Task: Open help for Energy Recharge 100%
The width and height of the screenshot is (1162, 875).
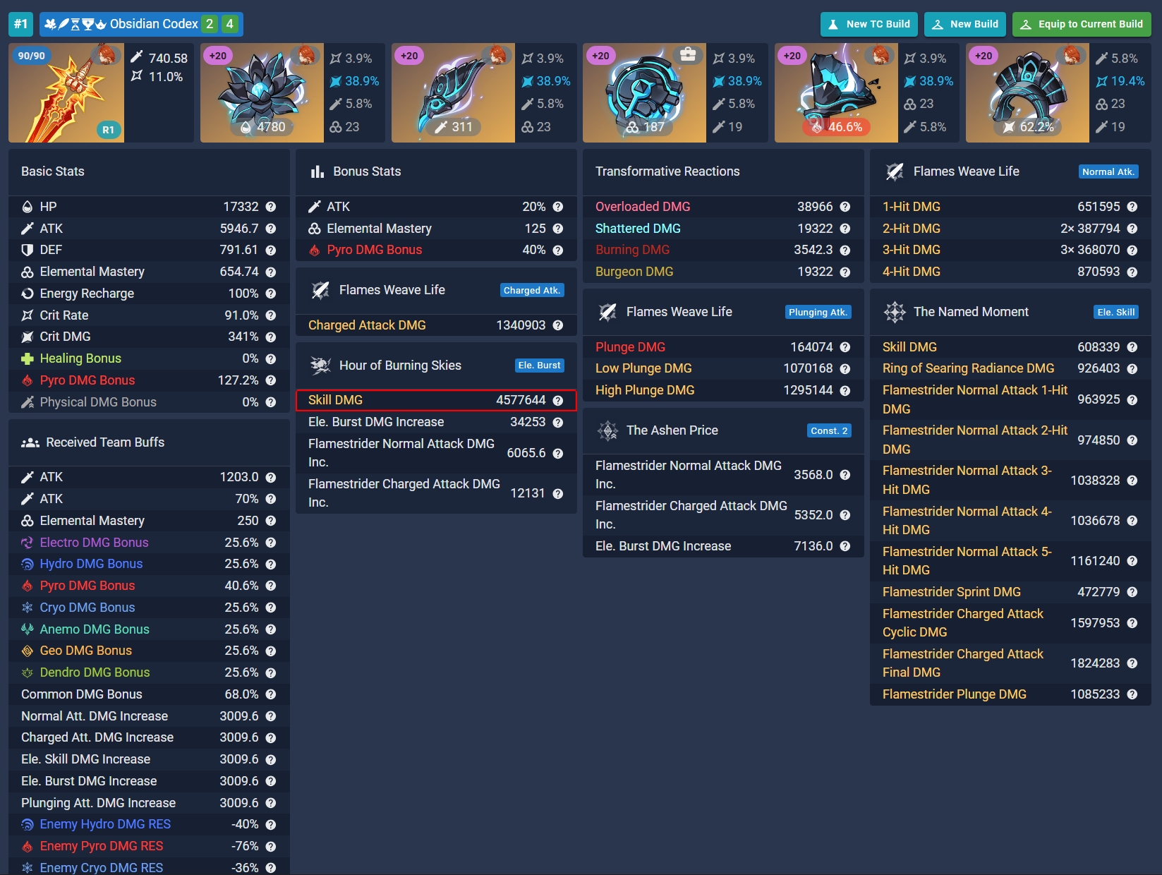Action: (271, 294)
